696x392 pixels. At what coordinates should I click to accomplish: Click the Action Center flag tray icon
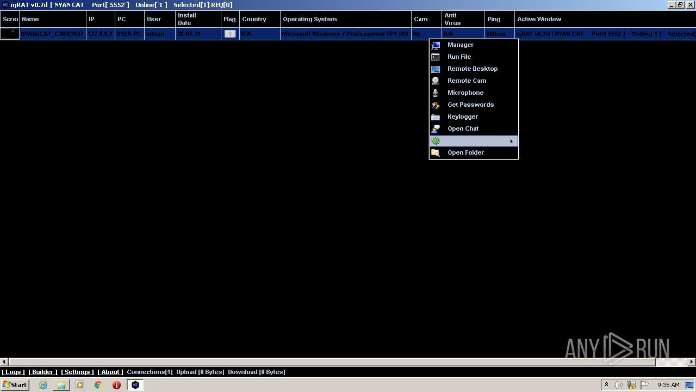click(644, 385)
